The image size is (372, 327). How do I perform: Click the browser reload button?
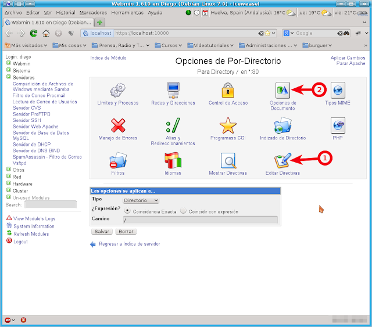pos(34,33)
